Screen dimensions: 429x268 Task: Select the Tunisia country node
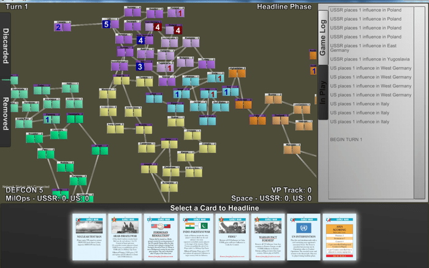click(x=145, y=81)
